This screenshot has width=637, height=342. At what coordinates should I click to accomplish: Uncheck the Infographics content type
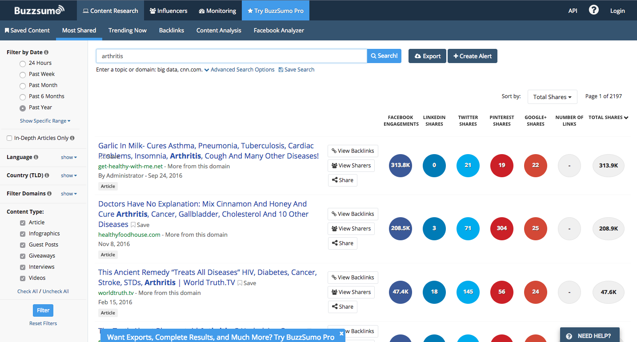(23, 234)
